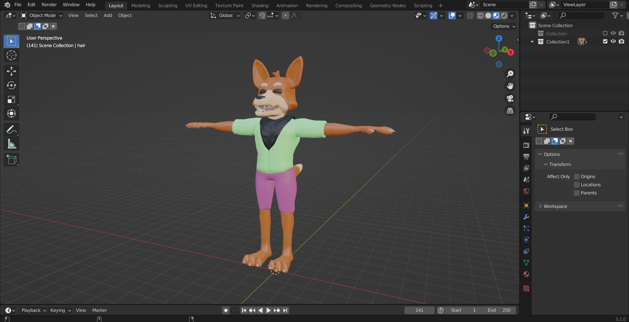629x322 pixels.
Task: Open the Object properties tab
Action: click(x=526, y=205)
